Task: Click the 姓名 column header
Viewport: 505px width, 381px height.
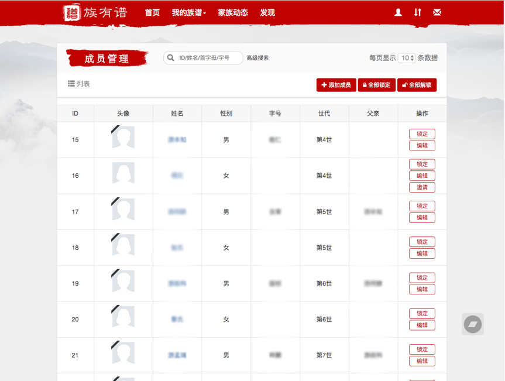Action: click(177, 114)
